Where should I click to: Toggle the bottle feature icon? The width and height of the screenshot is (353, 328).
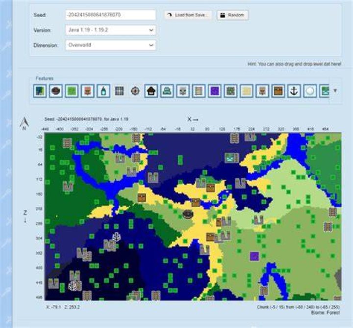point(103,91)
